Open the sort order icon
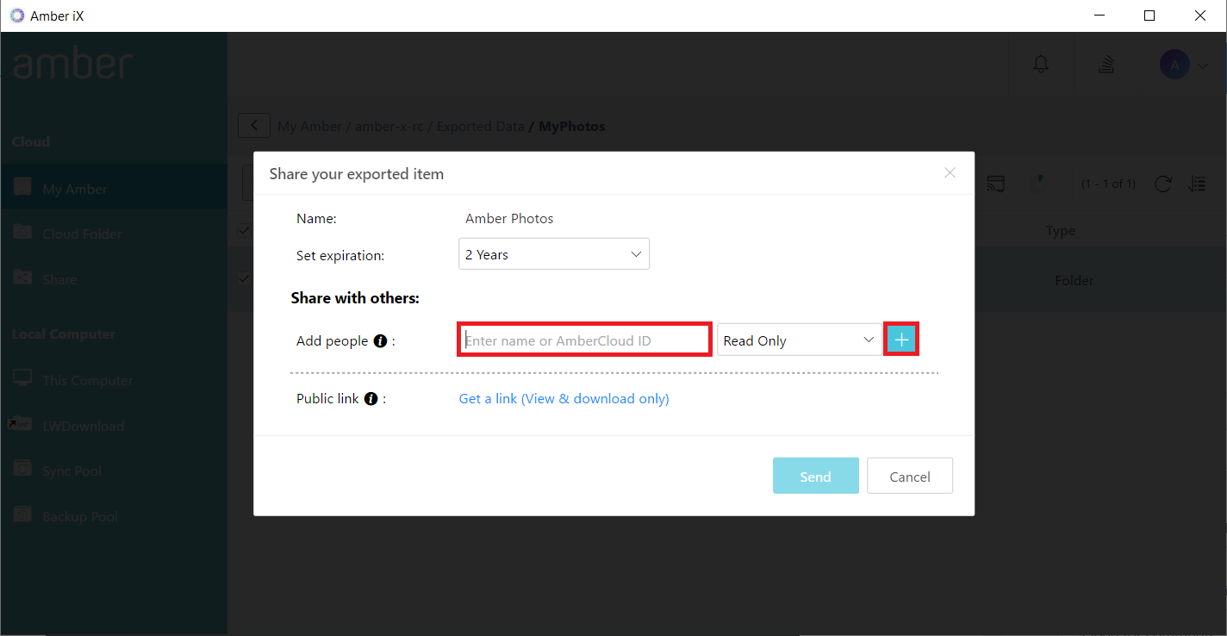Image resolution: width=1227 pixels, height=636 pixels. pos(1197,184)
